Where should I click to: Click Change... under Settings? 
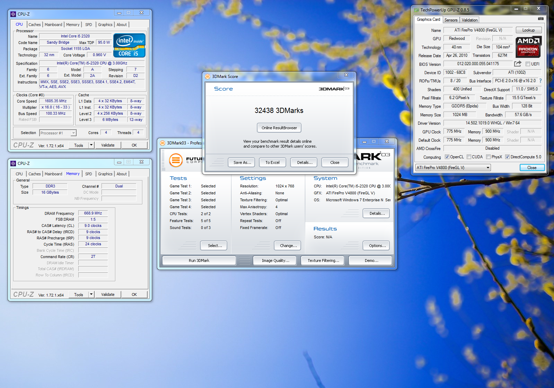(288, 246)
